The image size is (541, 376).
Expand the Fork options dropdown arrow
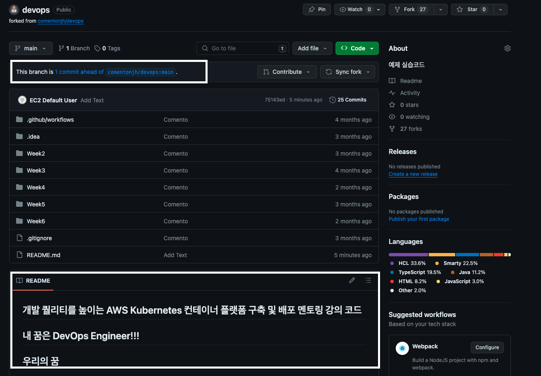click(440, 9)
